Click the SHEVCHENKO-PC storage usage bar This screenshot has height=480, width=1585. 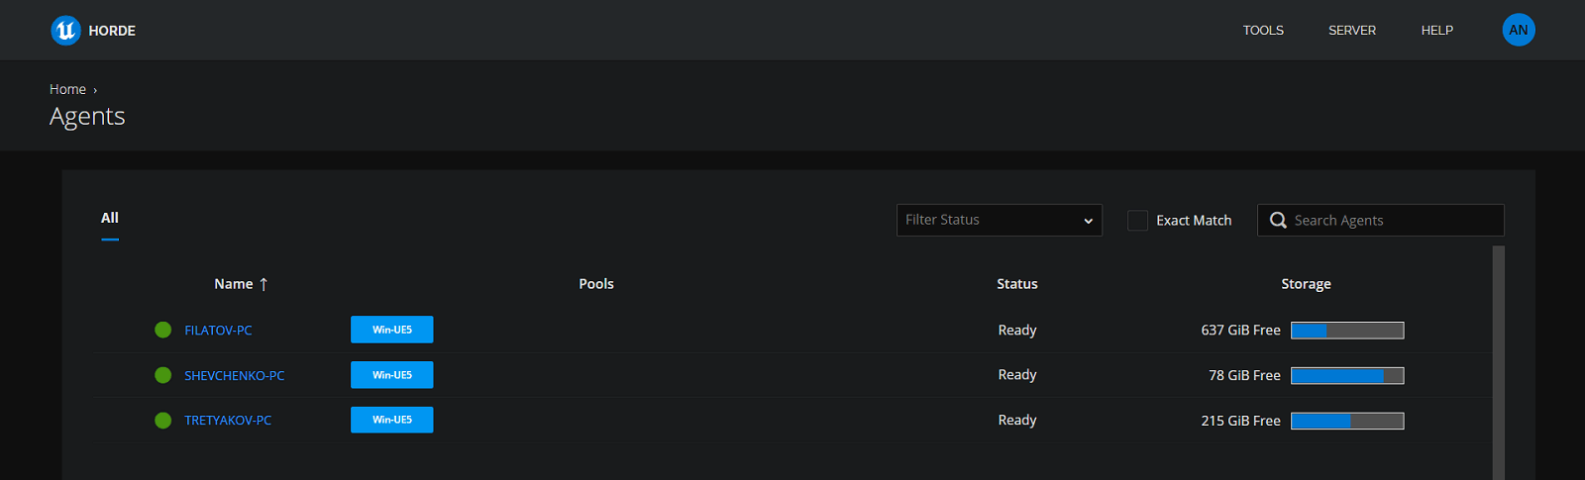(x=1346, y=376)
